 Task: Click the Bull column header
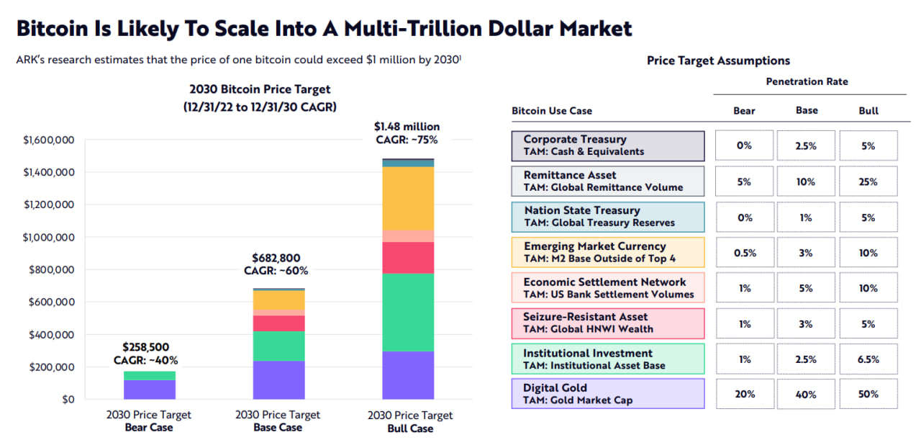pos(868,111)
